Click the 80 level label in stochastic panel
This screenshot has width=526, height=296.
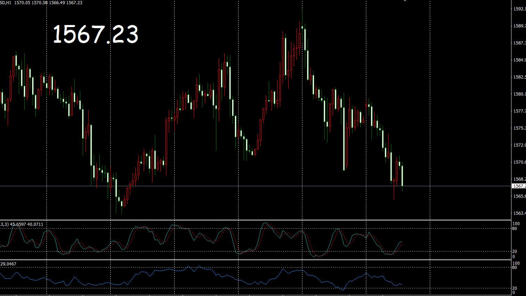(x=515, y=229)
